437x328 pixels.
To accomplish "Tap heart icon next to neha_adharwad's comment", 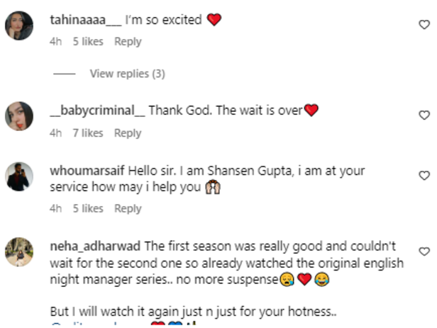I will 424,251.
